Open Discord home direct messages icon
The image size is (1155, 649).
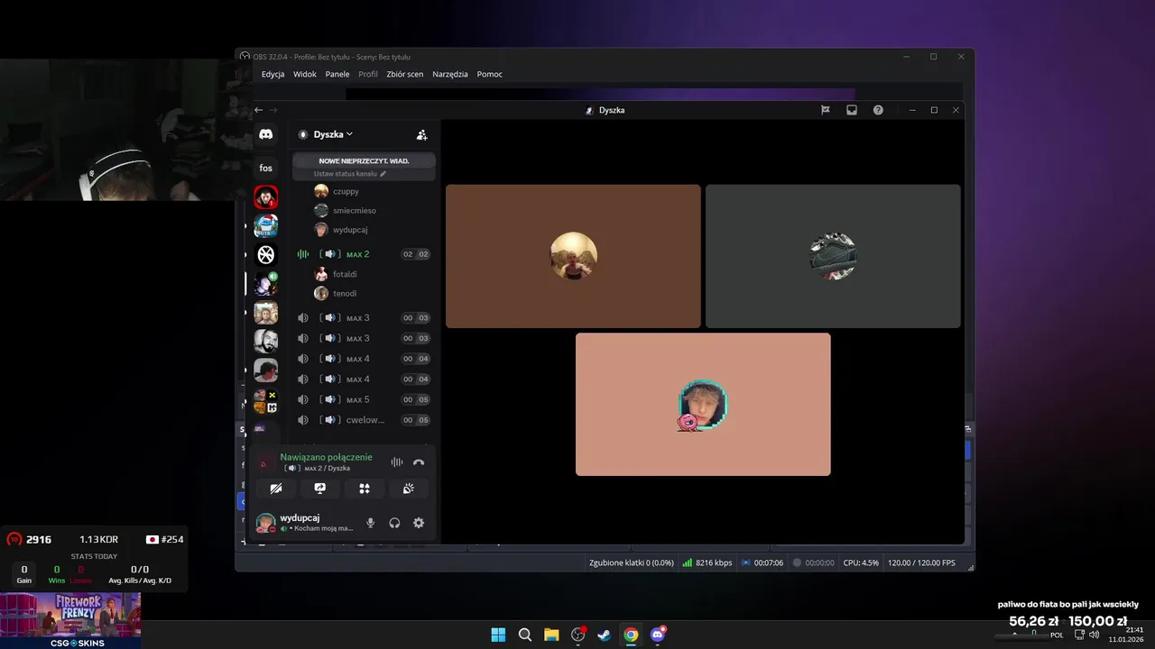point(265,134)
